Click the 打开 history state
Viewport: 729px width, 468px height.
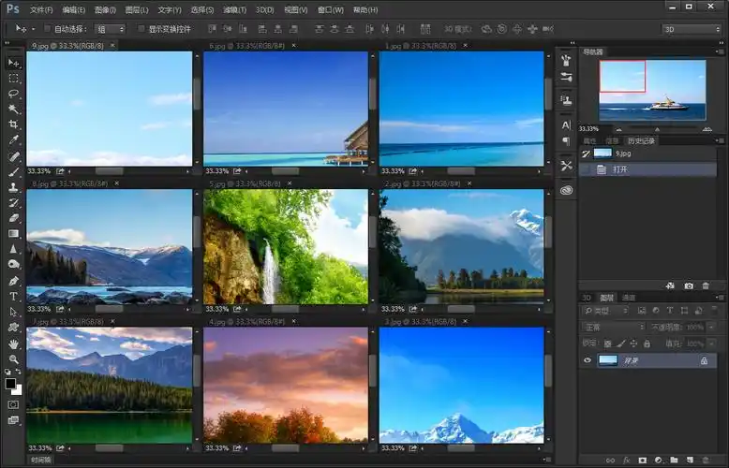[x=620, y=169]
